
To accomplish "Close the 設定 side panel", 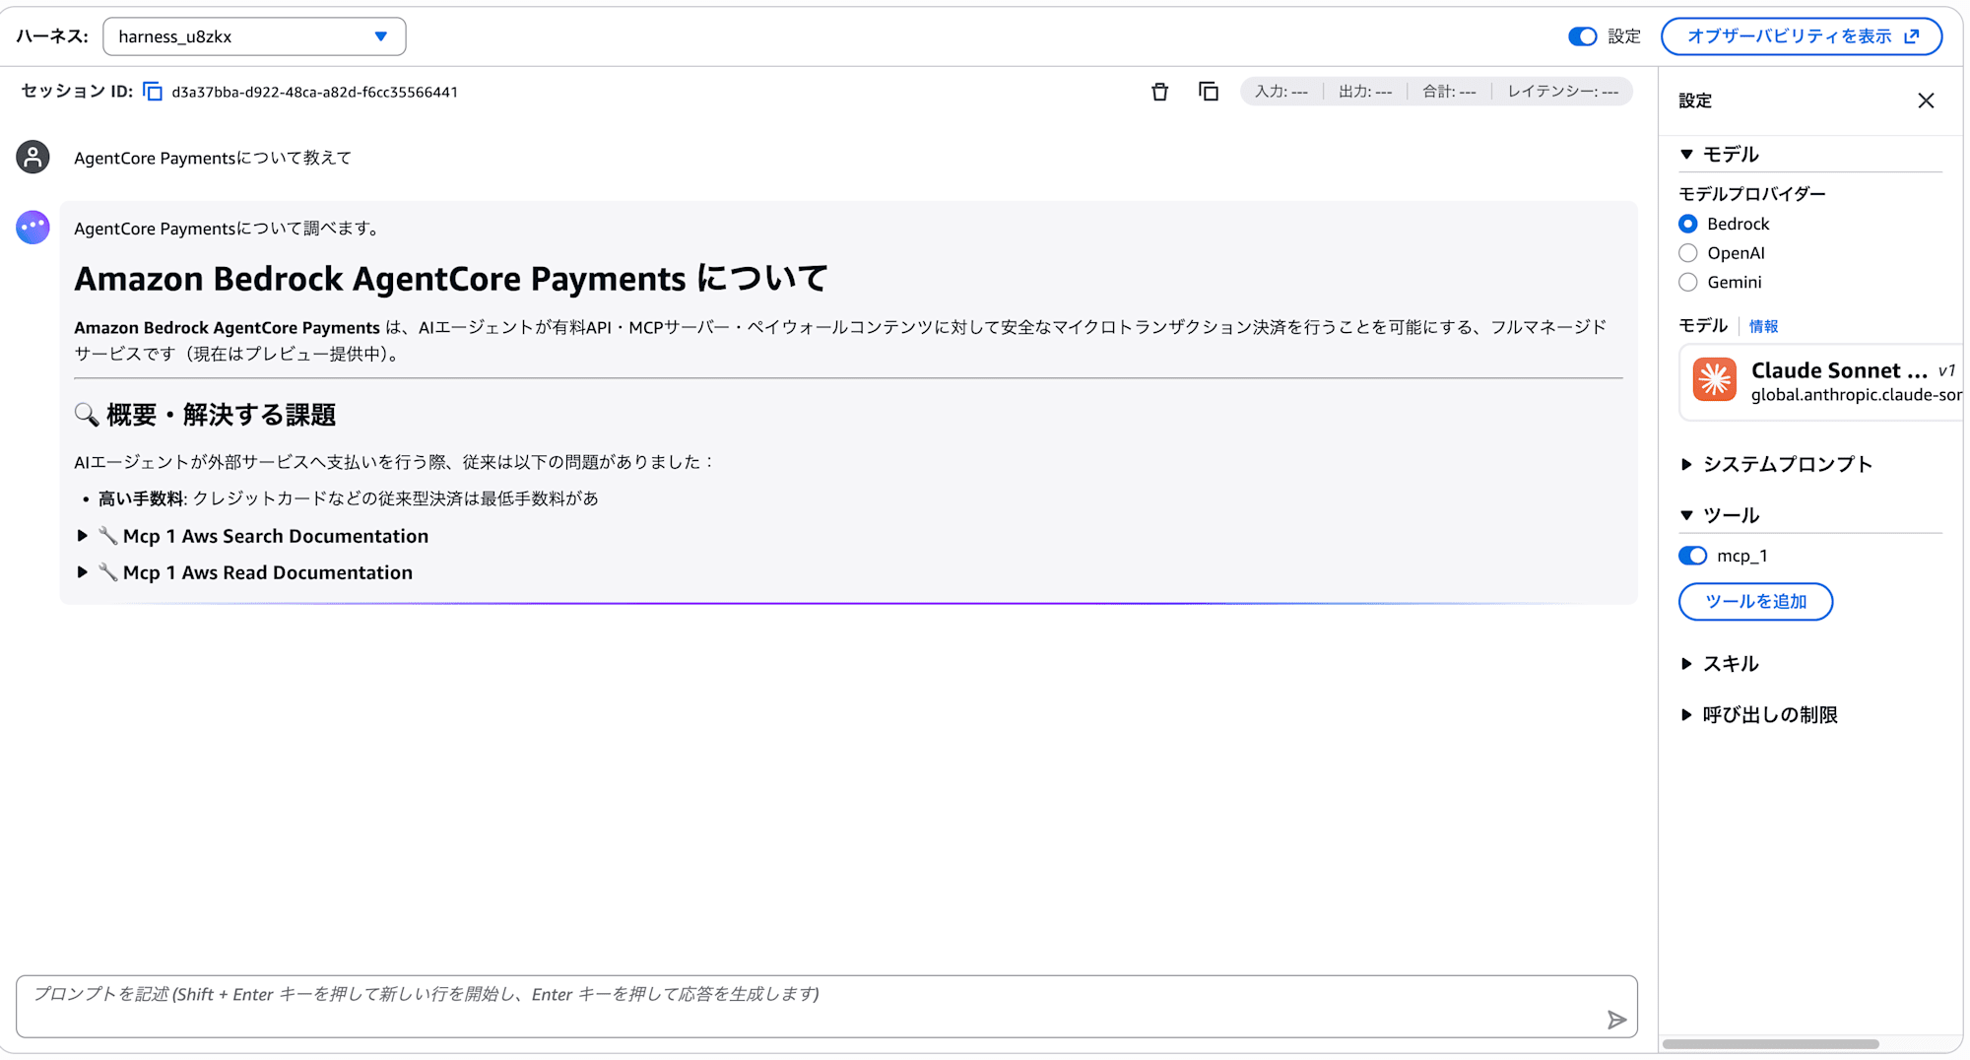I will (x=1927, y=100).
